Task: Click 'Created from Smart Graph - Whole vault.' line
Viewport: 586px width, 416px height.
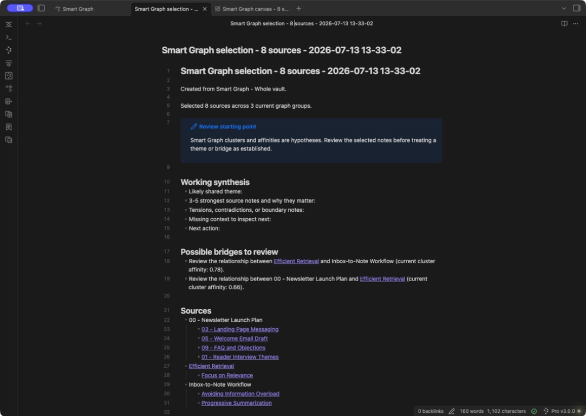Action: (x=233, y=89)
